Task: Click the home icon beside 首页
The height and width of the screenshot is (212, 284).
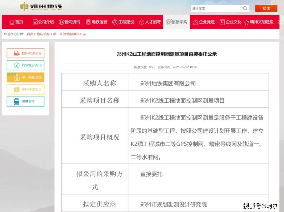Action: pyautogui.click(x=12, y=22)
